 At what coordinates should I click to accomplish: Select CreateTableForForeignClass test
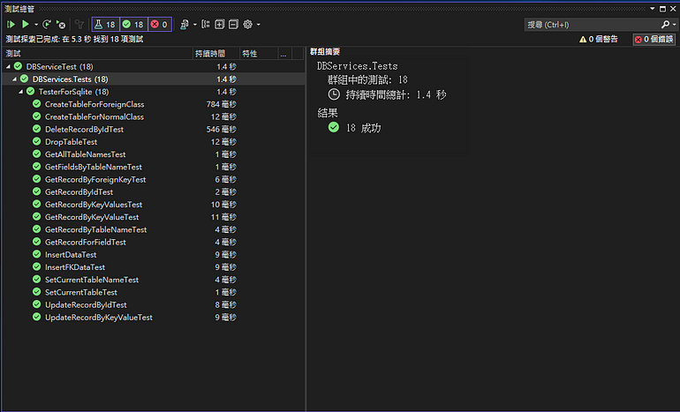(x=94, y=104)
